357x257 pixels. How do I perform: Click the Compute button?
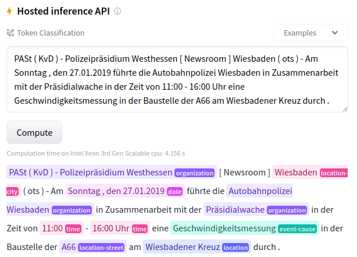tap(34, 132)
